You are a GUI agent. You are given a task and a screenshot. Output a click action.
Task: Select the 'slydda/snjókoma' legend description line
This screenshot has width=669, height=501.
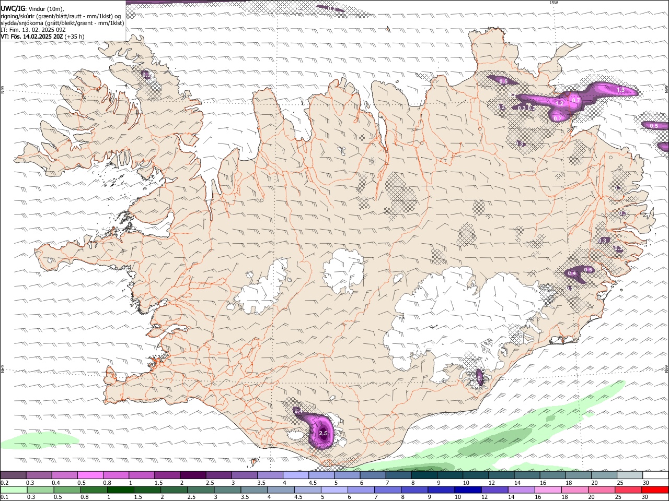click(62, 23)
